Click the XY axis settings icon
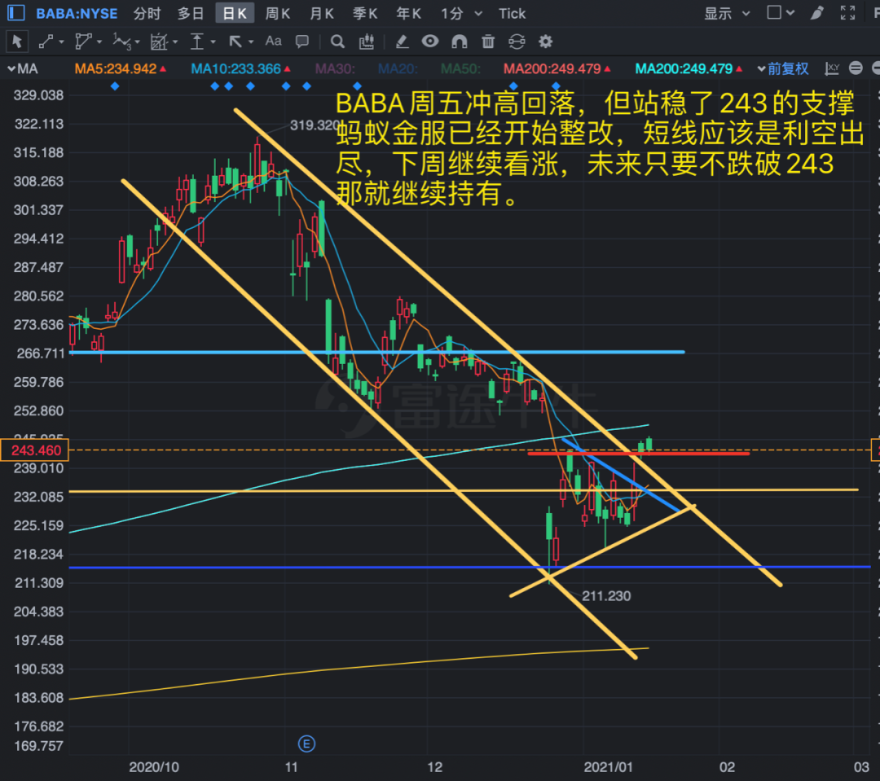The height and width of the screenshot is (781, 880). 832,68
